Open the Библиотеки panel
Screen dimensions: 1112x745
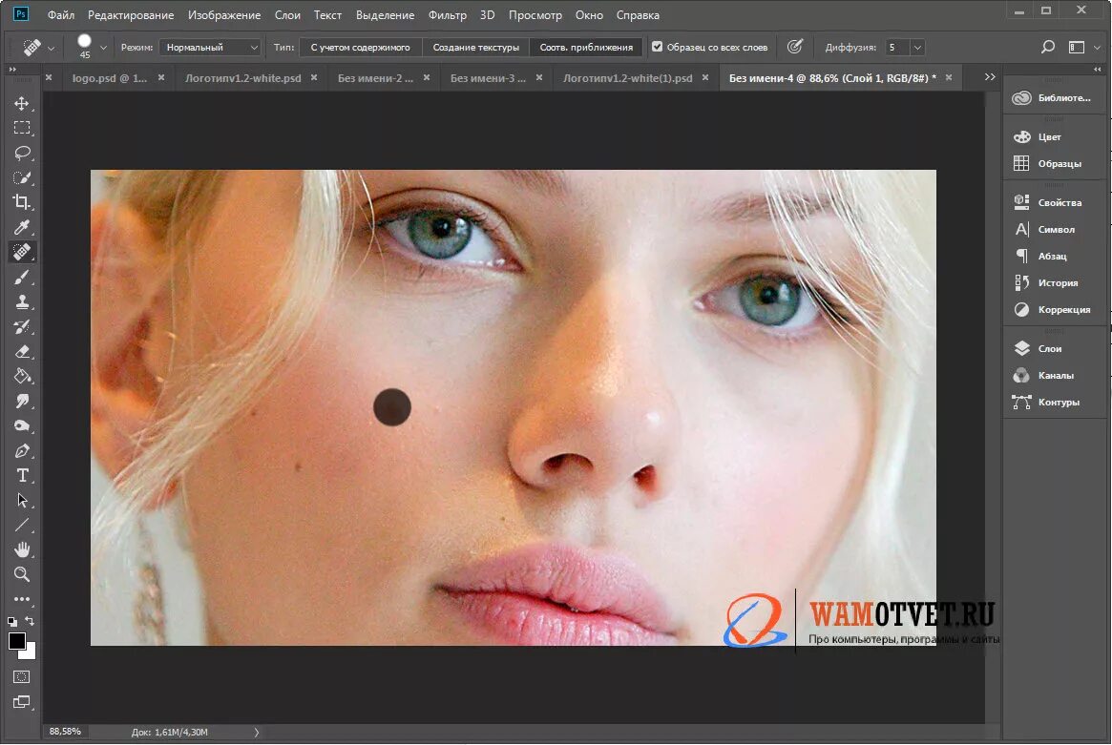pos(1052,98)
